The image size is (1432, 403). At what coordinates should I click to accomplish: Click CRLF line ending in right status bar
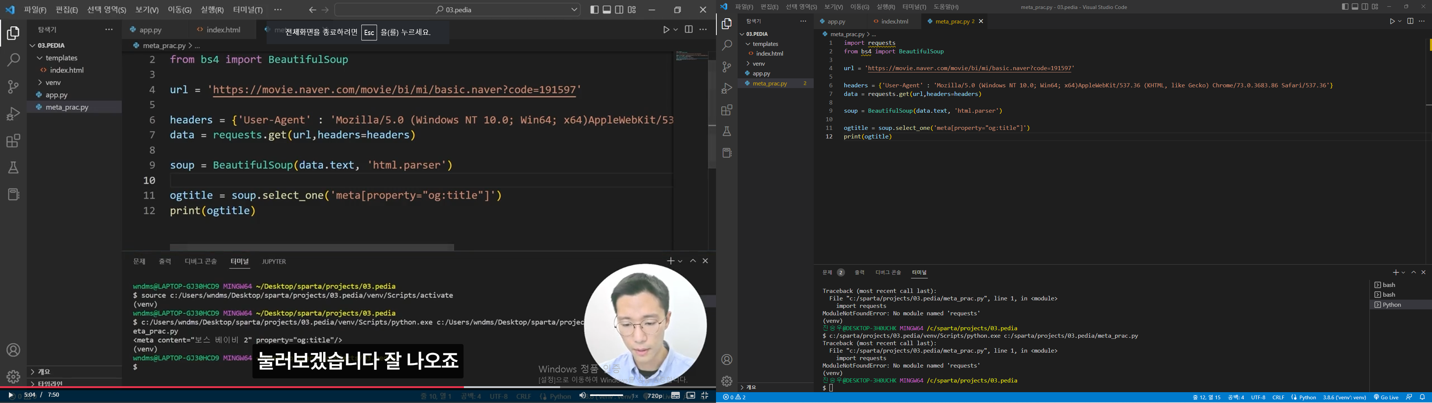(x=1278, y=397)
